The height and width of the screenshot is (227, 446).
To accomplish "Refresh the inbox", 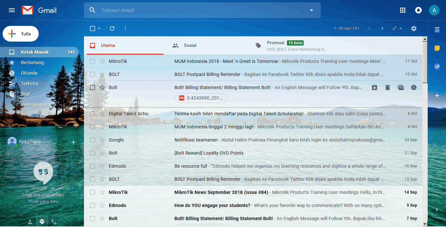I will tap(112, 28).
